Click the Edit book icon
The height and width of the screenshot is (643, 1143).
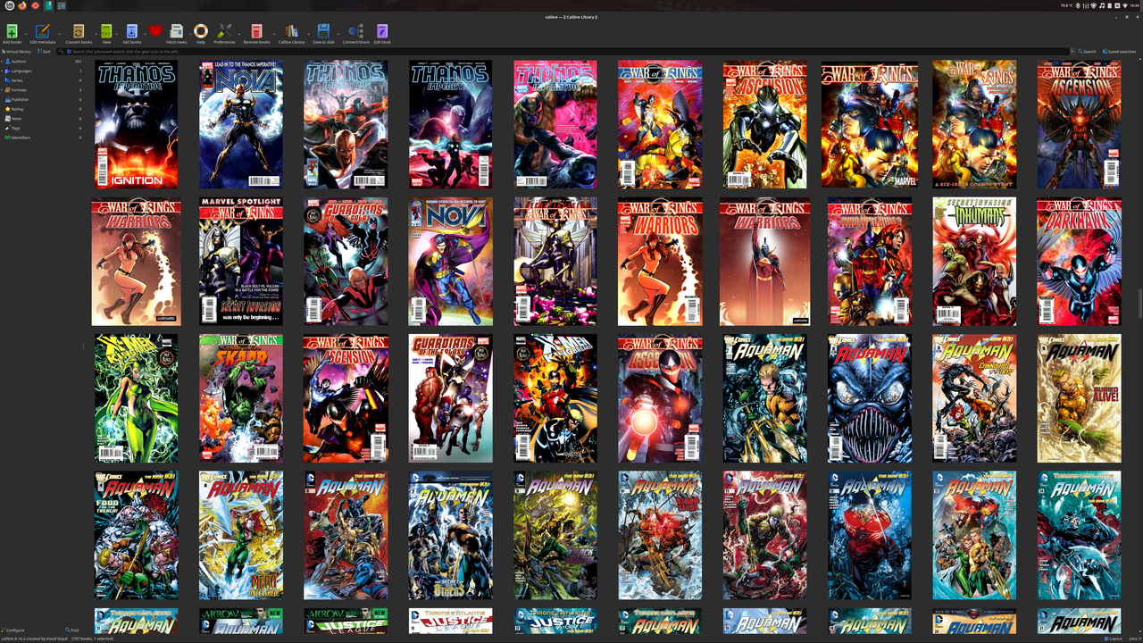click(382, 32)
